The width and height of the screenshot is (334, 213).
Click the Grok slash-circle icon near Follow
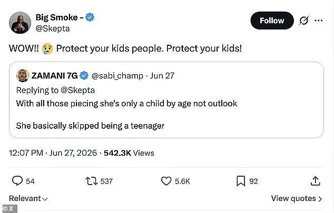[x=303, y=21]
